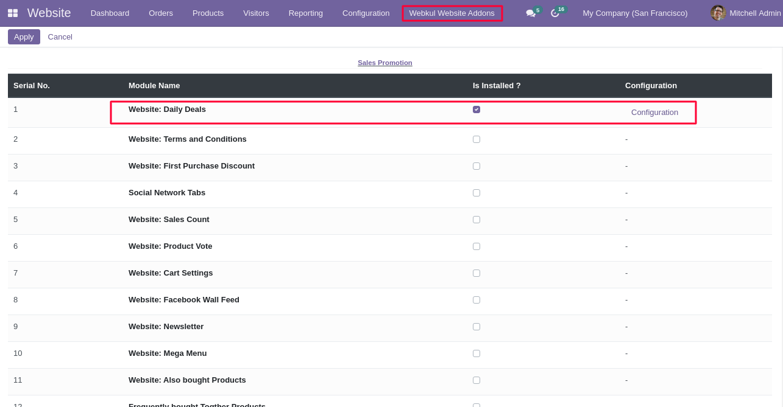Open My Company (San Francisco) switcher
Viewport: 783px width, 407px height.
point(635,13)
